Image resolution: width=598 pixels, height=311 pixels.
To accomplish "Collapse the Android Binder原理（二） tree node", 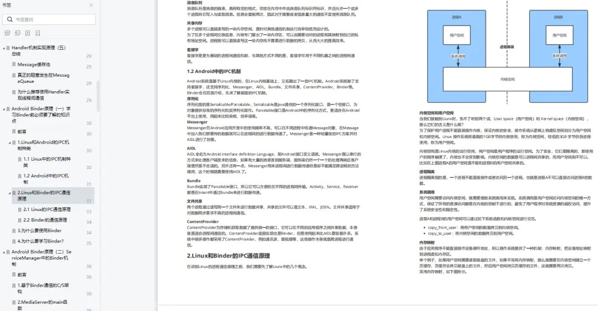I will pos(4,252).
